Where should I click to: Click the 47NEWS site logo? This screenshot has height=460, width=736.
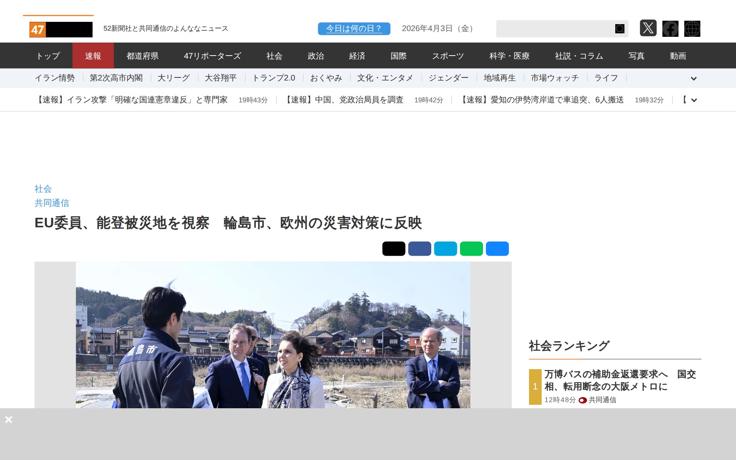[x=61, y=30]
